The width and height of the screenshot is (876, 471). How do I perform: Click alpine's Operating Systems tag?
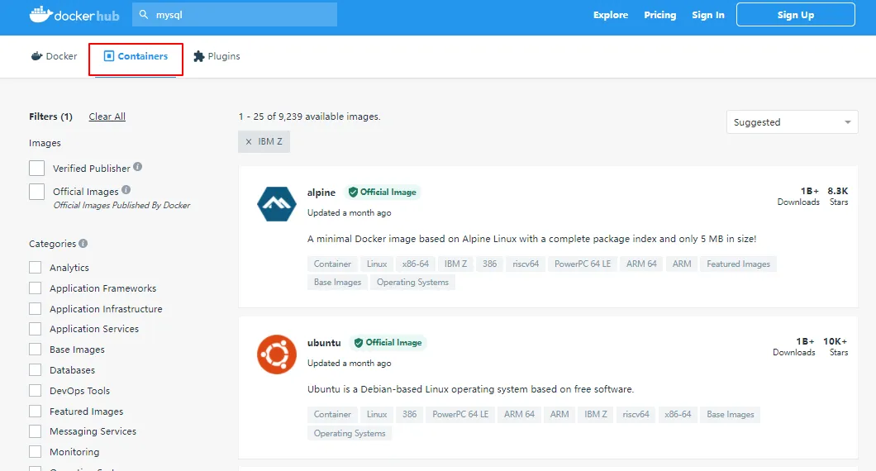click(413, 282)
